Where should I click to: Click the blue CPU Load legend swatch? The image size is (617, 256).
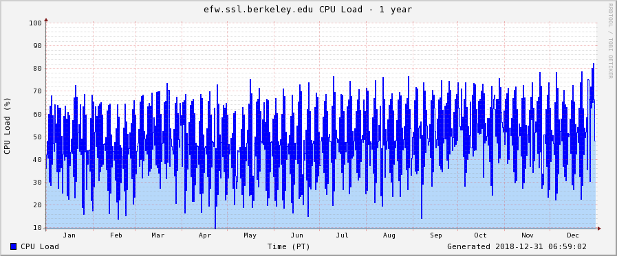[x=14, y=246]
